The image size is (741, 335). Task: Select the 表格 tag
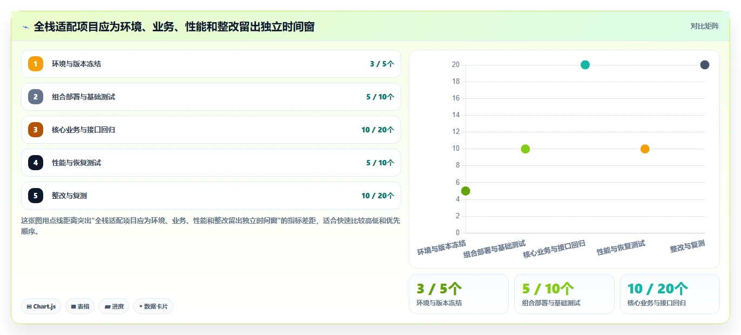(80, 306)
